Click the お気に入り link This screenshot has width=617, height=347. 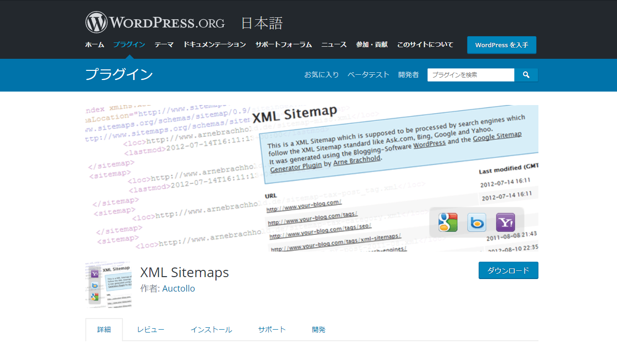(322, 75)
